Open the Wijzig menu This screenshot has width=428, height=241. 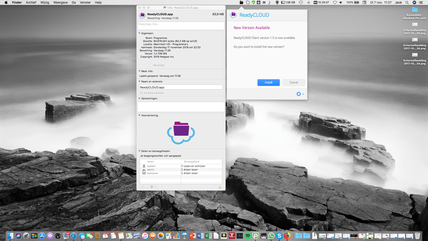point(45,3)
